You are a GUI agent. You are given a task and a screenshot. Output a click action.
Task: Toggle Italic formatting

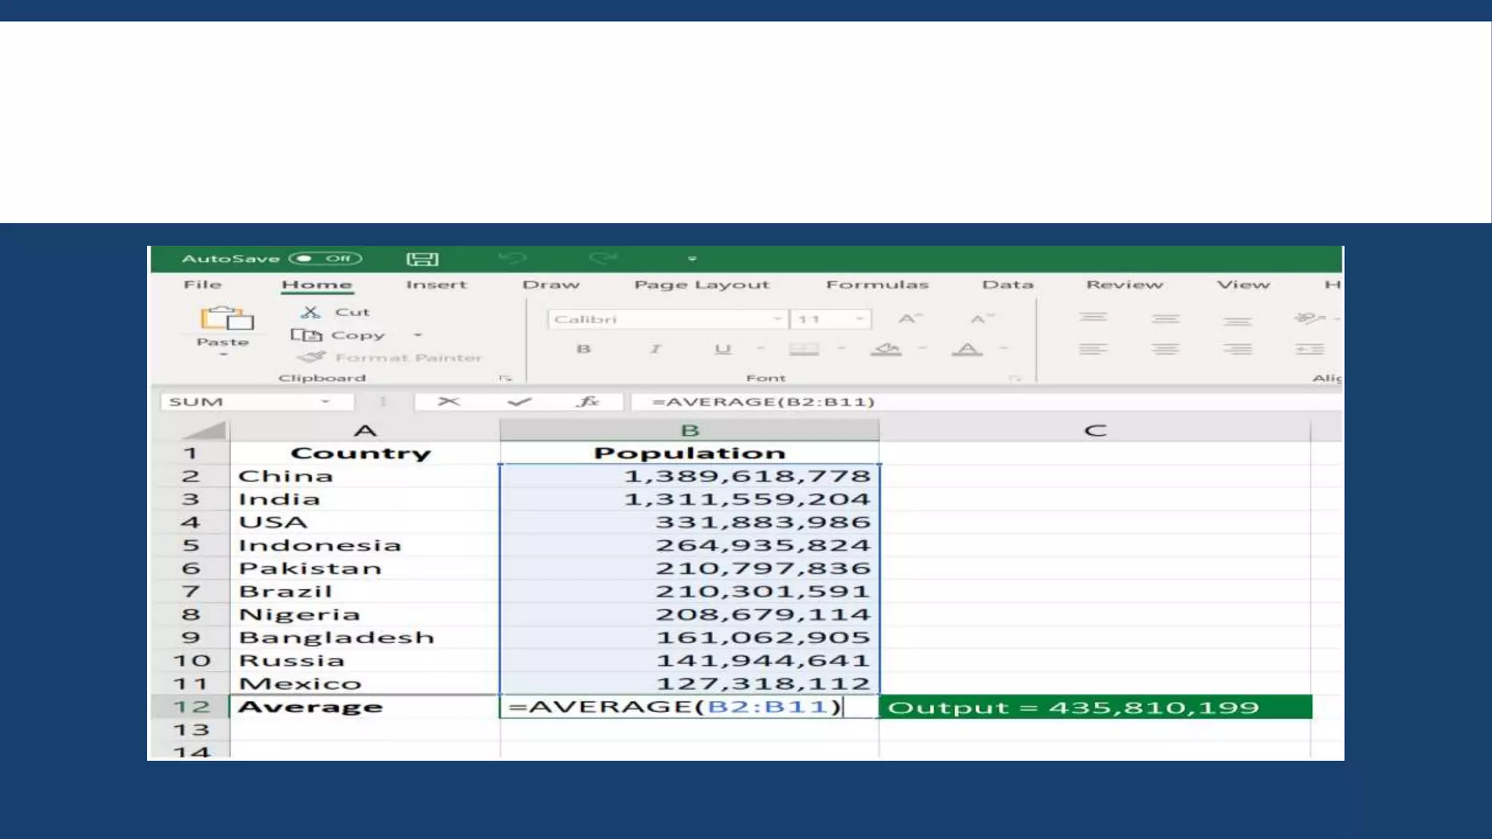pyautogui.click(x=655, y=349)
